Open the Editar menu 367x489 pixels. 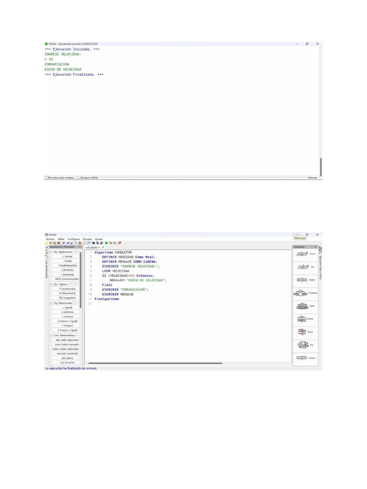[61, 239]
